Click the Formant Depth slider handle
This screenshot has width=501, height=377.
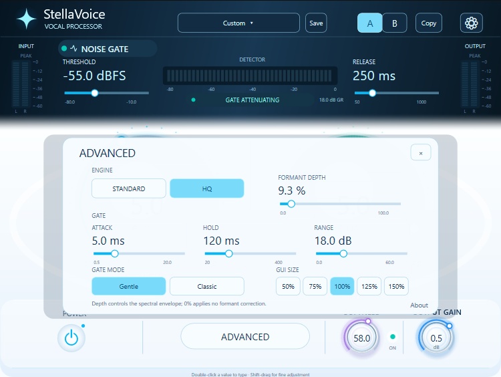tap(291, 204)
